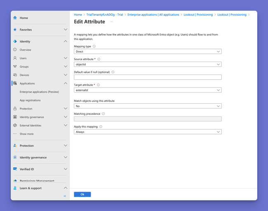This screenshot has height=211, width=268.
Task: Click the Protection lock icon under Identity
Action: [x=15, y=109]
